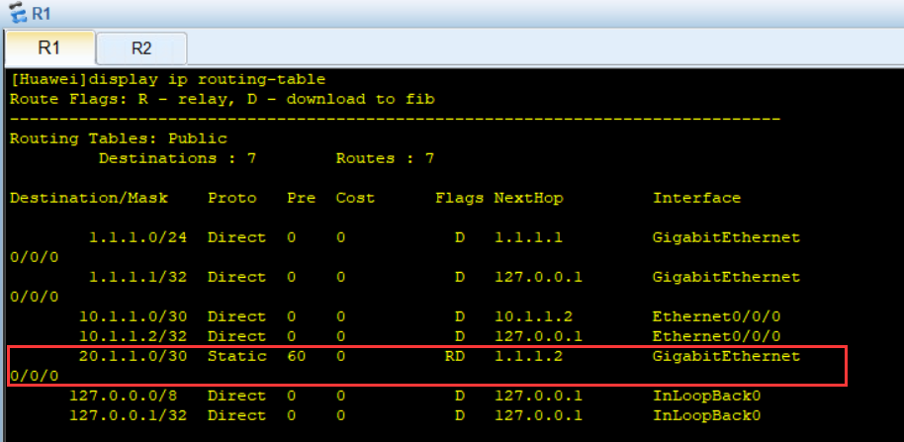Viewport: 904px width, 442px height.
Task: Click GigabitEthernet interface of 20.1.1.0/30 row
Action: click(x=726, y=357)
